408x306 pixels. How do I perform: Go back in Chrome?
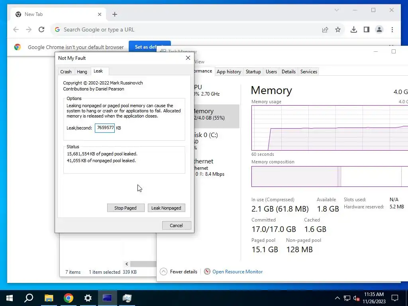[x=16, y=29]
